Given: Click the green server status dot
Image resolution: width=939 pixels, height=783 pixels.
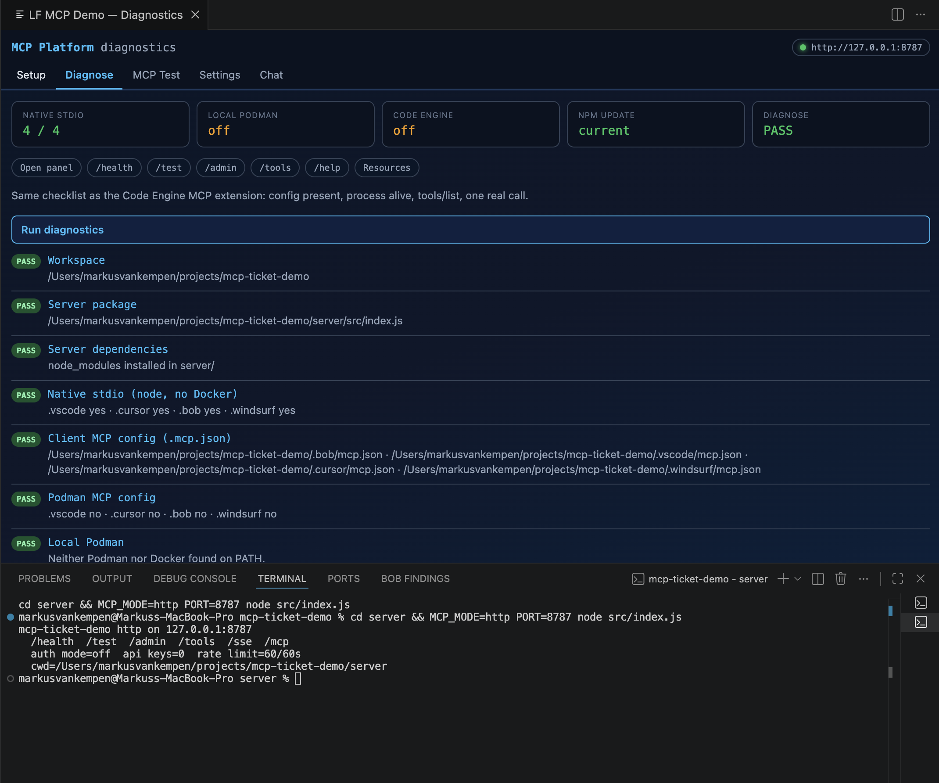Looking at the screenshot, I should tap(803, 47).
